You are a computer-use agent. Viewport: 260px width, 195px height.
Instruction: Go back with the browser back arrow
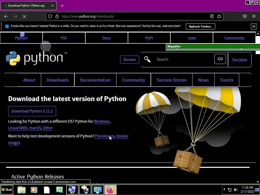[6, 17]
